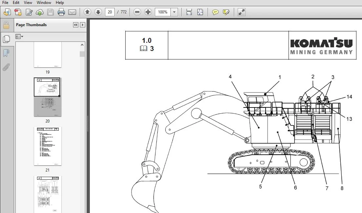362x213 pixels.
Task: Select the page 19 thumbnail
Action: [x=48, y=55]
